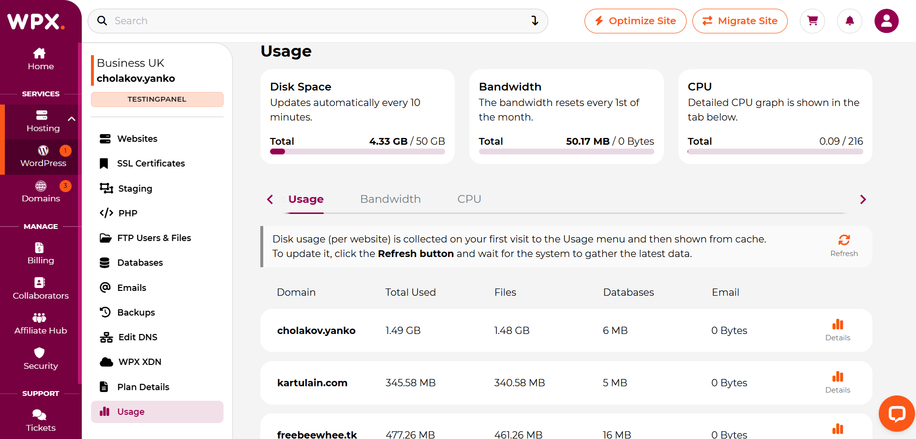Open shopping cart
The height and width of the screenshot is (439, 916).
pos(812,21)
